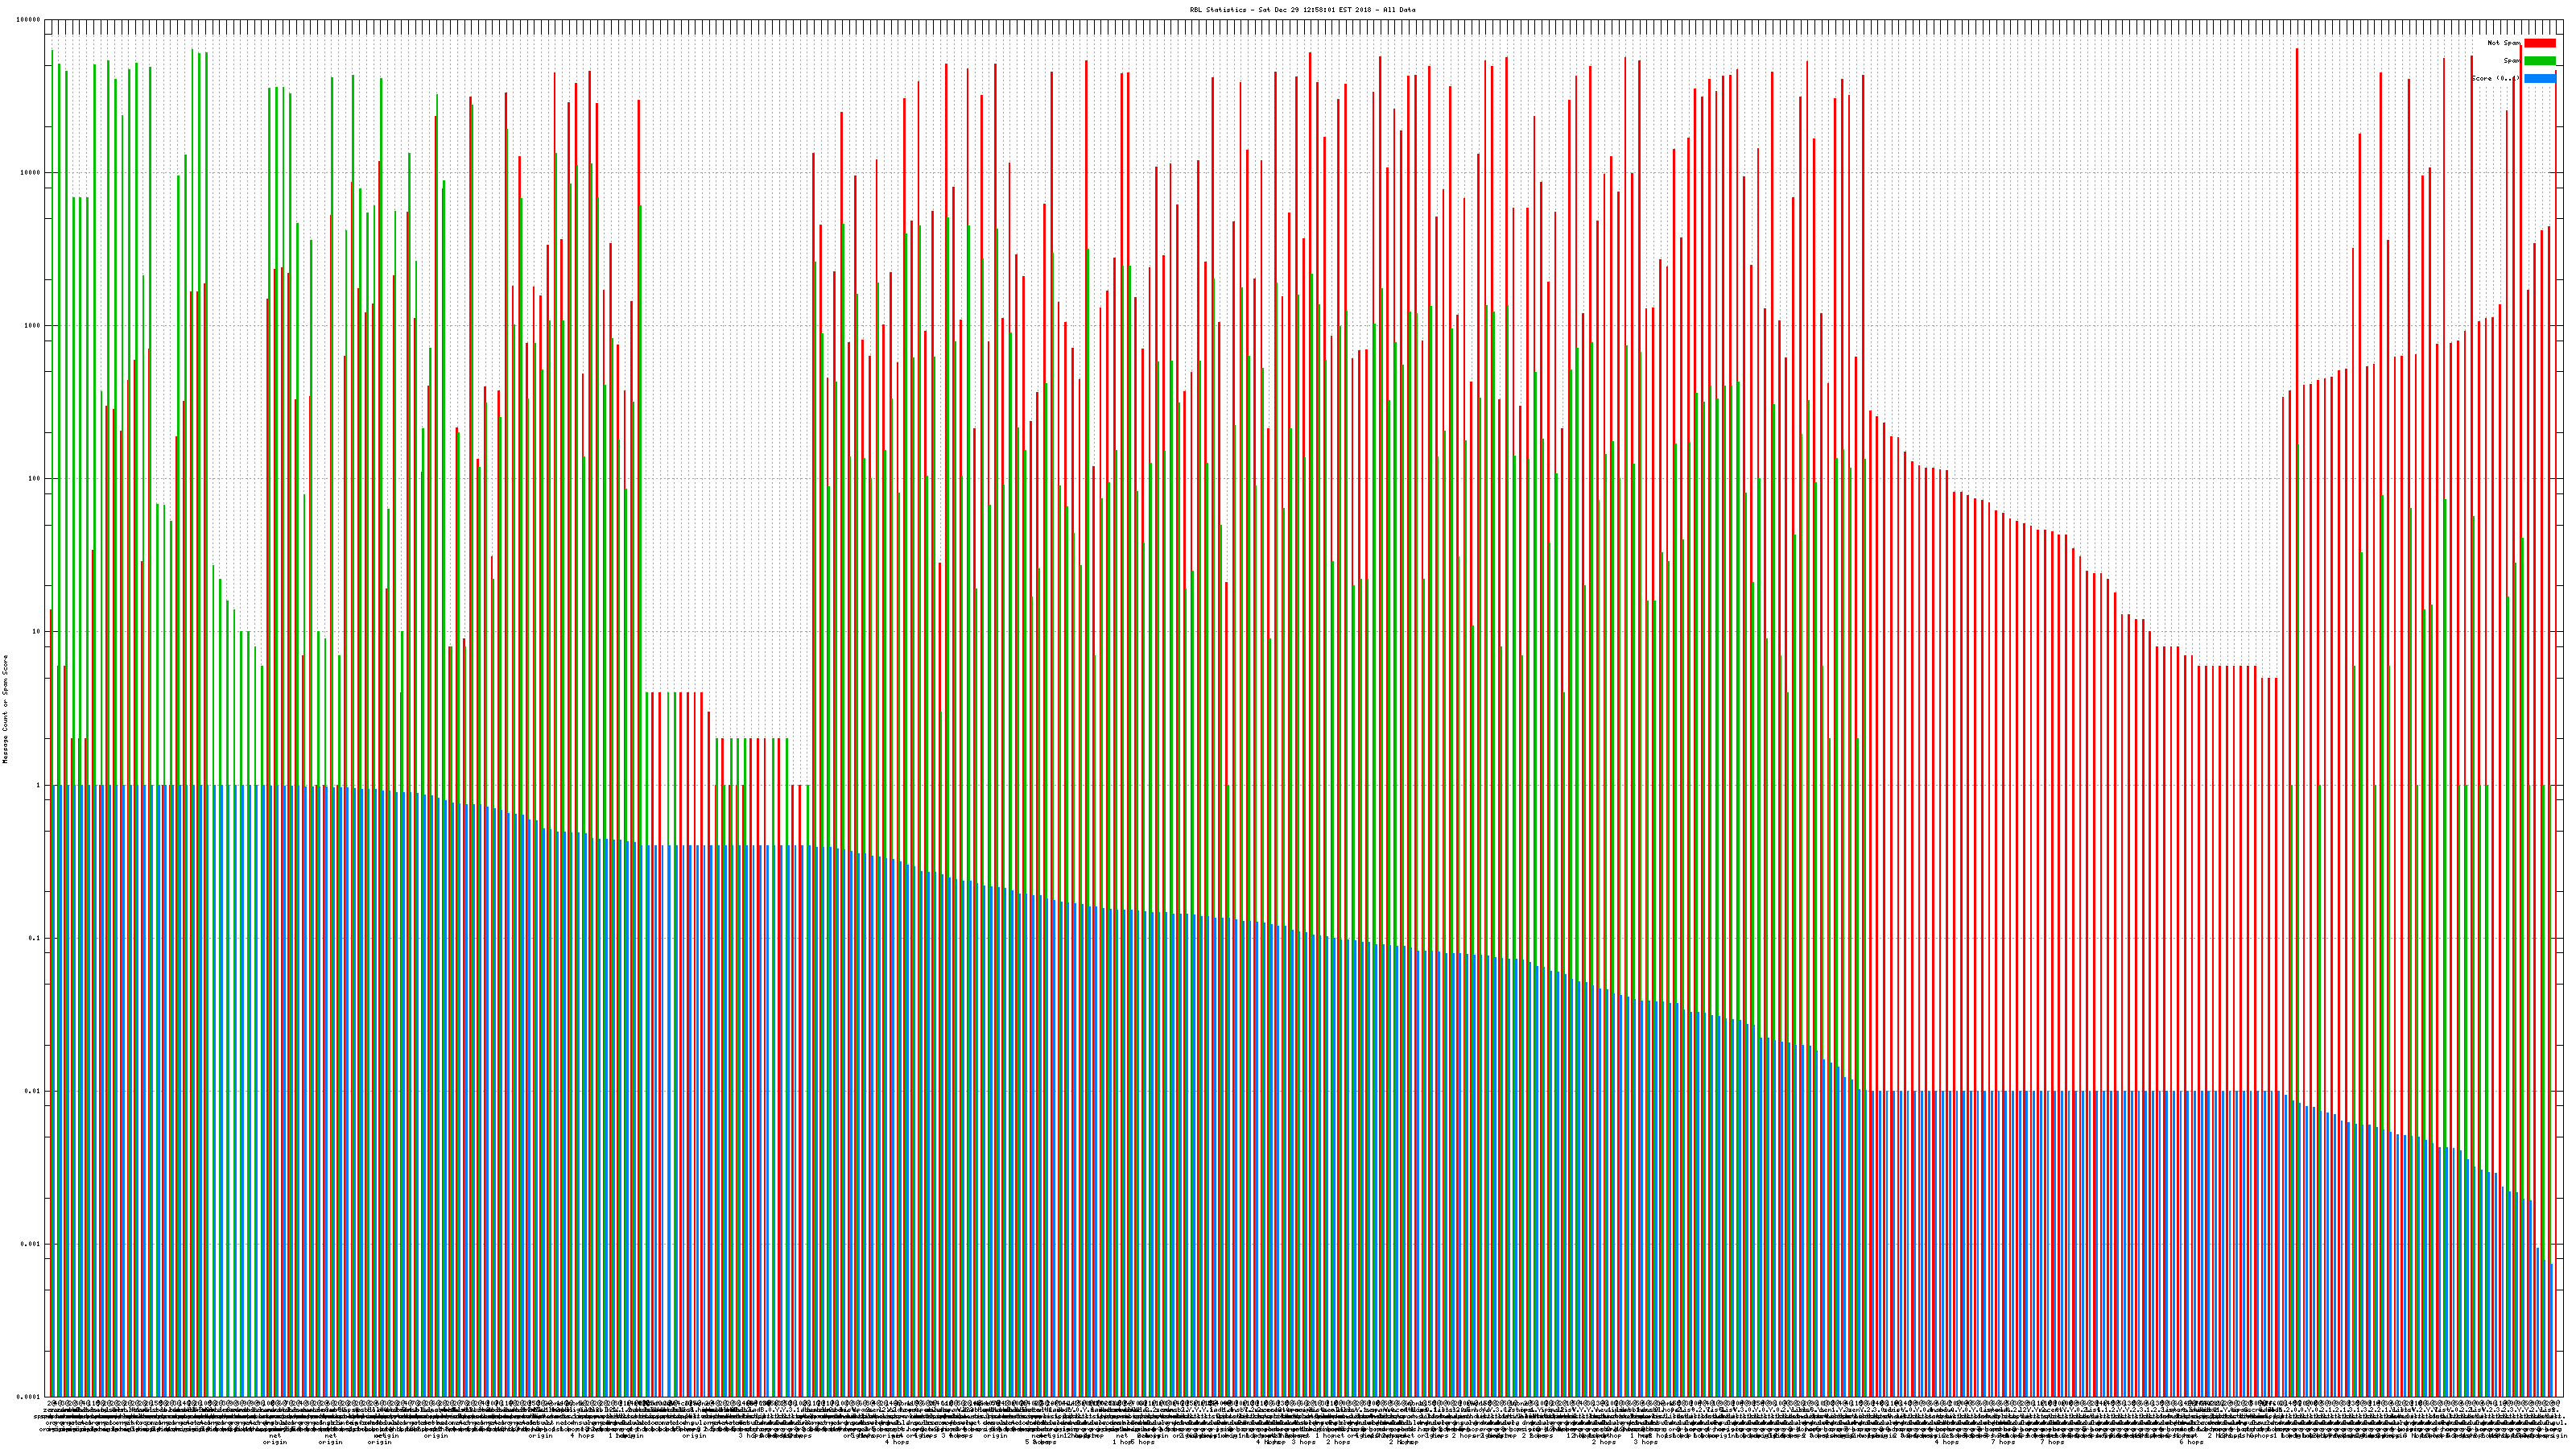The image size is (2576, 1449).
Task: Click the 0.001 y-axis tick label
Action: pos(31,1244)
